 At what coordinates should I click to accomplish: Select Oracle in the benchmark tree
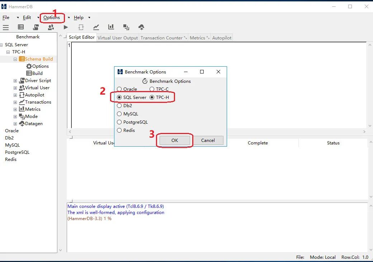11,131
